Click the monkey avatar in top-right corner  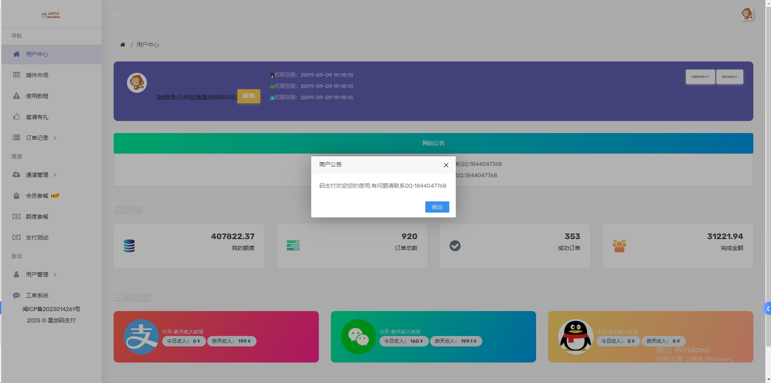point(746,13)
